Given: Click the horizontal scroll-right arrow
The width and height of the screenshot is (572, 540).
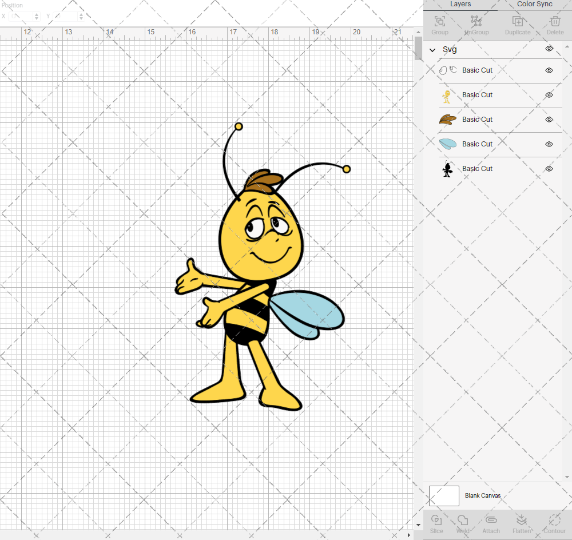Looking at the screenshot, I should (408, 535).
